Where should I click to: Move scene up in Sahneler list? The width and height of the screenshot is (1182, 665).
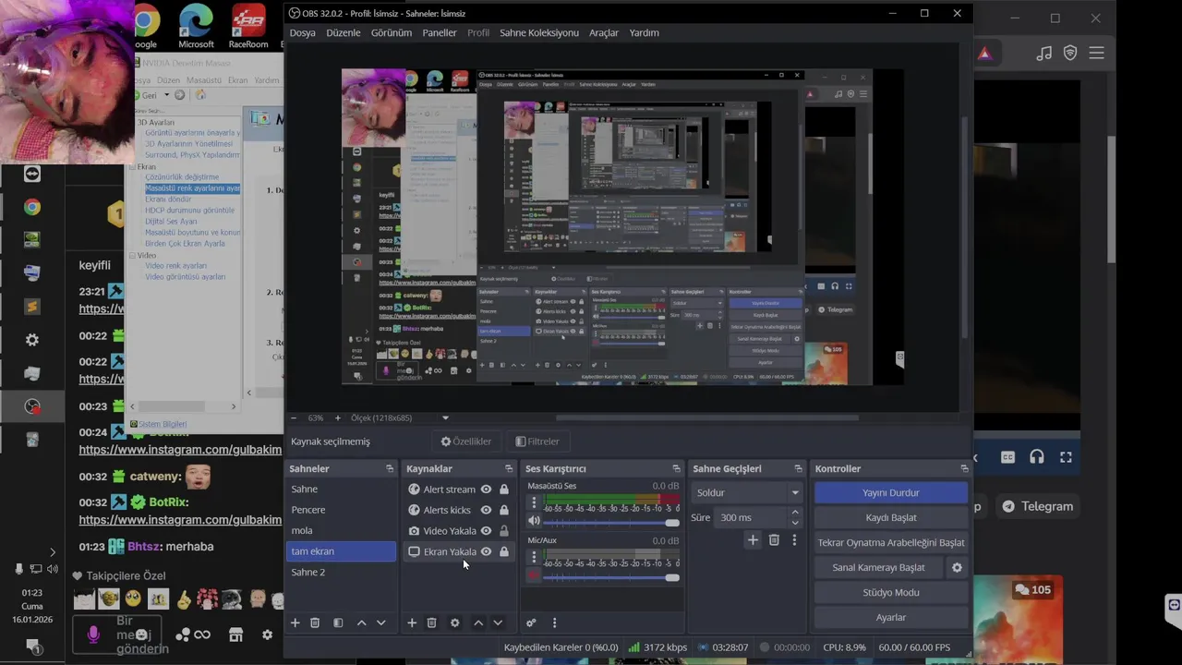(361, 623)
